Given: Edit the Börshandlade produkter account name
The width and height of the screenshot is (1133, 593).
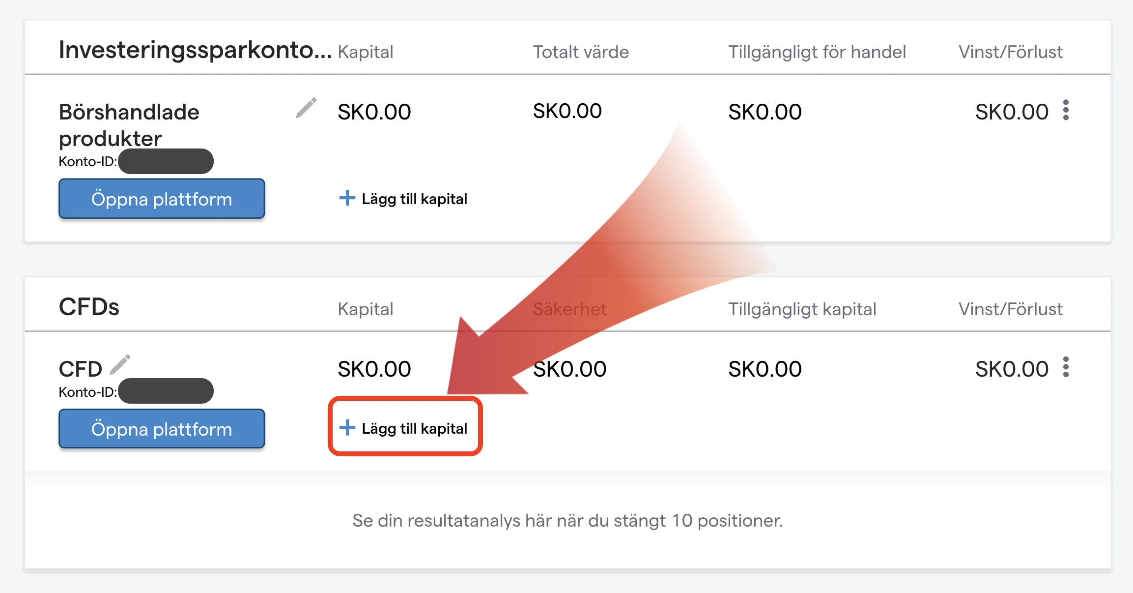Looking at the screenshot, I should 306,108.
